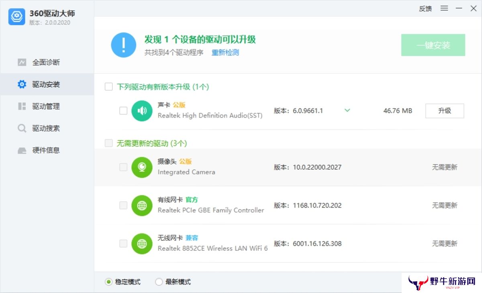Image resolution: width=482 pixels, height=293 pixels.
Task: Open 硬件信息 page
Action: [47, 150]
